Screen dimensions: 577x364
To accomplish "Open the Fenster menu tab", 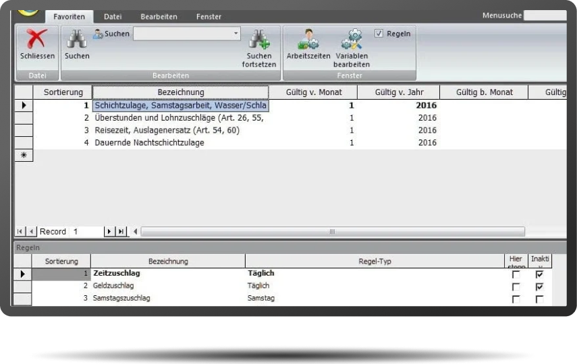I will pos(209,17).
